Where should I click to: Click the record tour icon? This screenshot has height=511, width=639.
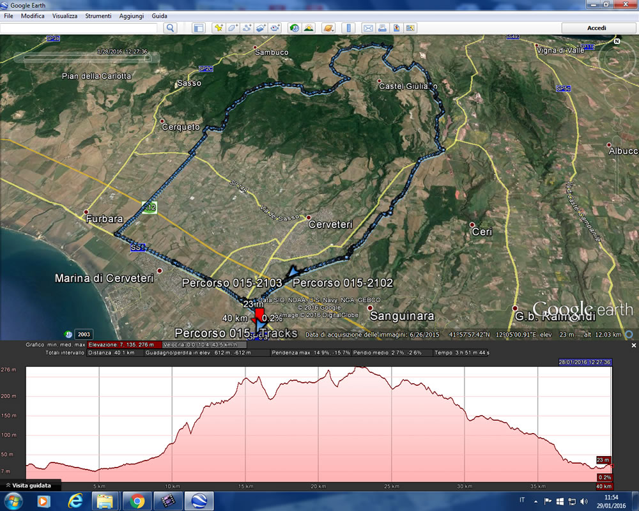click(275, 28)
